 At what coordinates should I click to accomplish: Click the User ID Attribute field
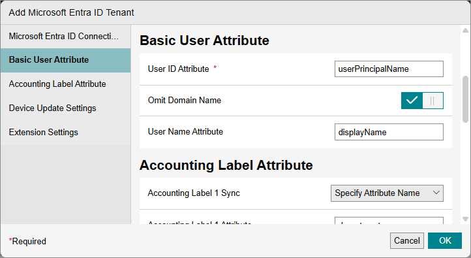389,69
